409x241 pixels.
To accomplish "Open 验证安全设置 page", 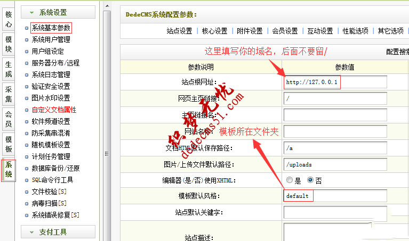I will point(51,86).
